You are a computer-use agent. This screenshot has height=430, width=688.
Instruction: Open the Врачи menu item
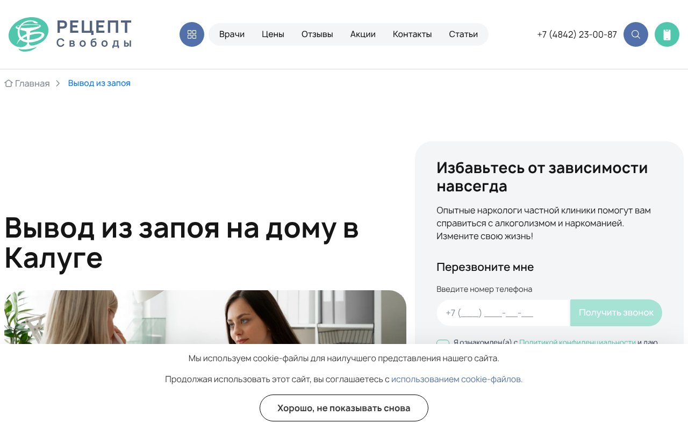coord(232,34)
